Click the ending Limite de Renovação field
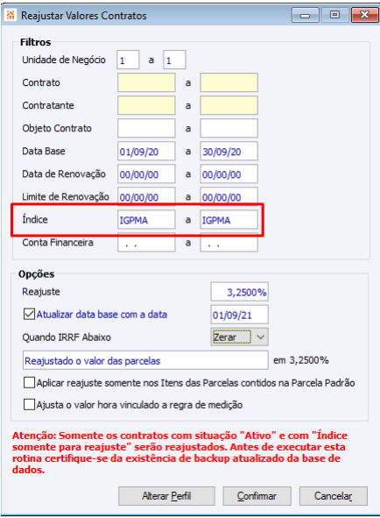380x518 pixels. (x=229, y=195)
